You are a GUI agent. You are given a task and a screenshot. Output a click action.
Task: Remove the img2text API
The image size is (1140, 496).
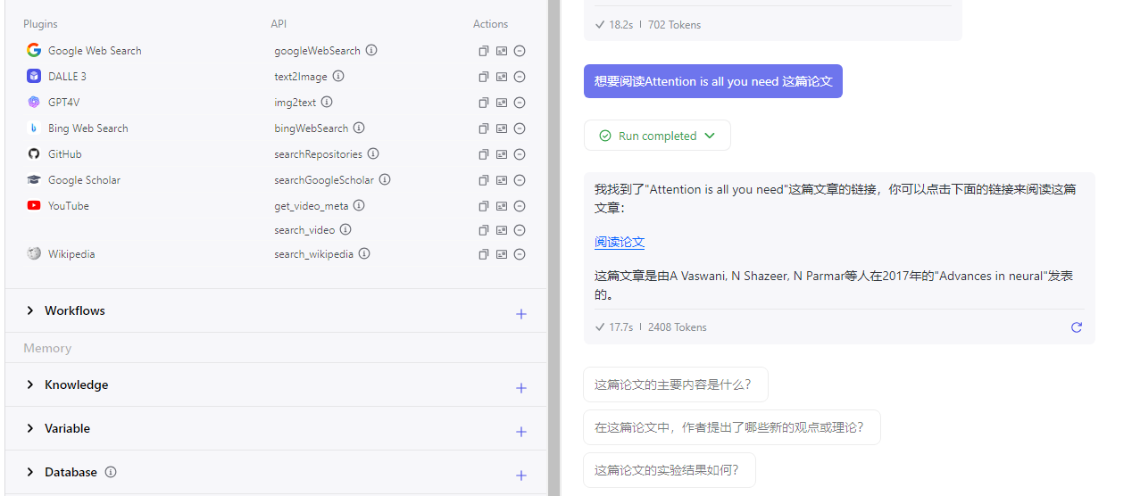[520, 103]
